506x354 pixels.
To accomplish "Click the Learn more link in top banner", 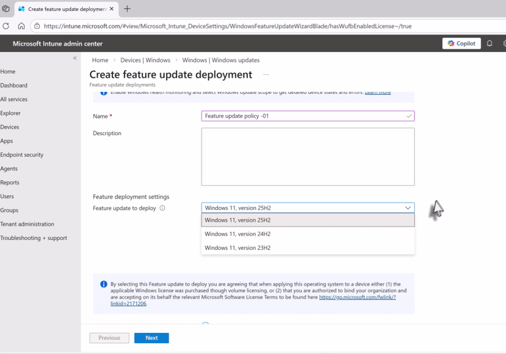I will tap(377, 93).
